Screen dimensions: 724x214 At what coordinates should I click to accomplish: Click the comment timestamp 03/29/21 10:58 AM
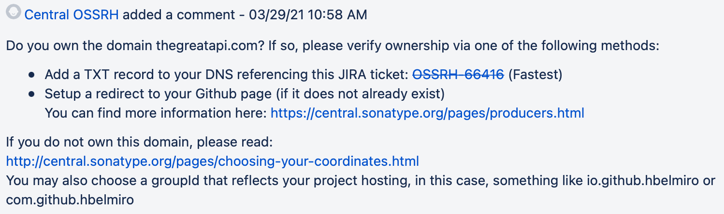pyautogui.click(x=308, y=14)
